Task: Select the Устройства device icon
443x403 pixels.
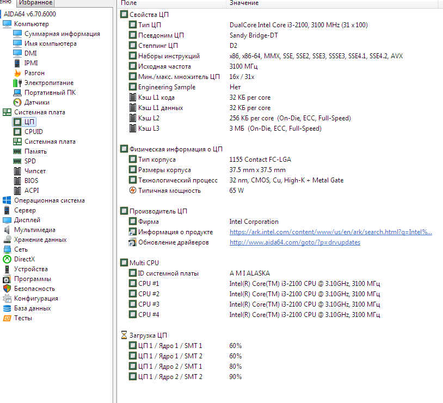Action: tap(7, 269)
